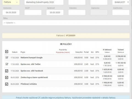Click the Vydané column header

pyautogui.click(x=121, y=50)
